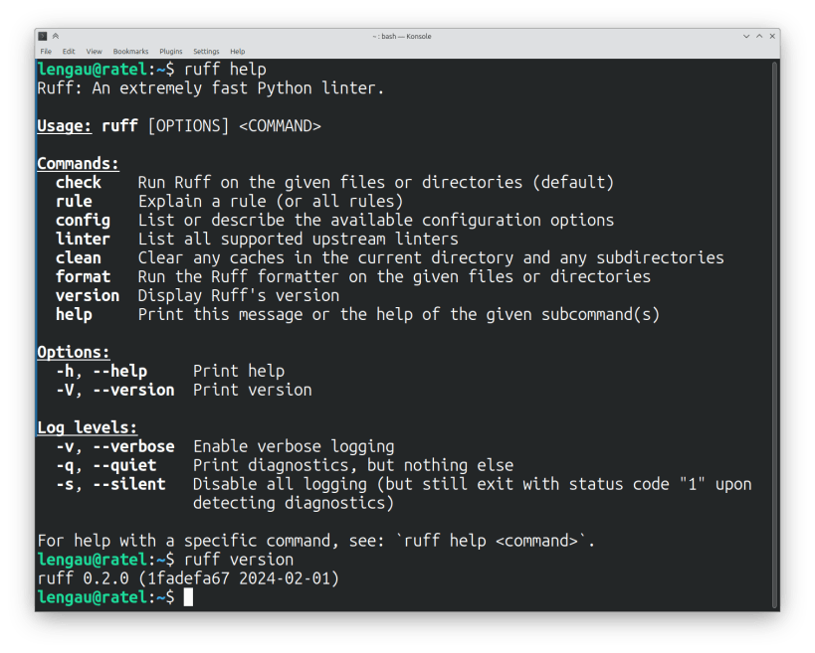Click the keep-above double-arrow icon in title bar
Viewport: 815px width, 653px height.
pos(56,36)
